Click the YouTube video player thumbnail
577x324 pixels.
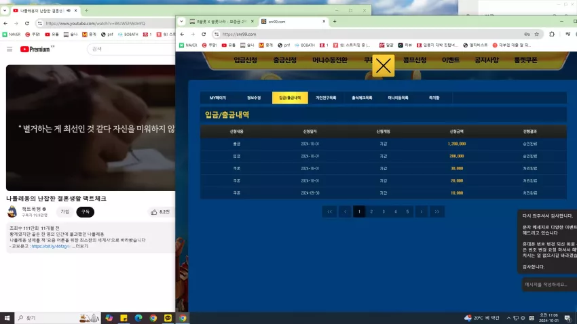tap(90, 128)
